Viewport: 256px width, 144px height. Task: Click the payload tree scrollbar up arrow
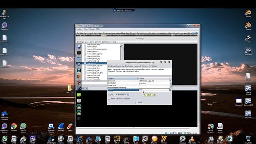tap(121, 45)
